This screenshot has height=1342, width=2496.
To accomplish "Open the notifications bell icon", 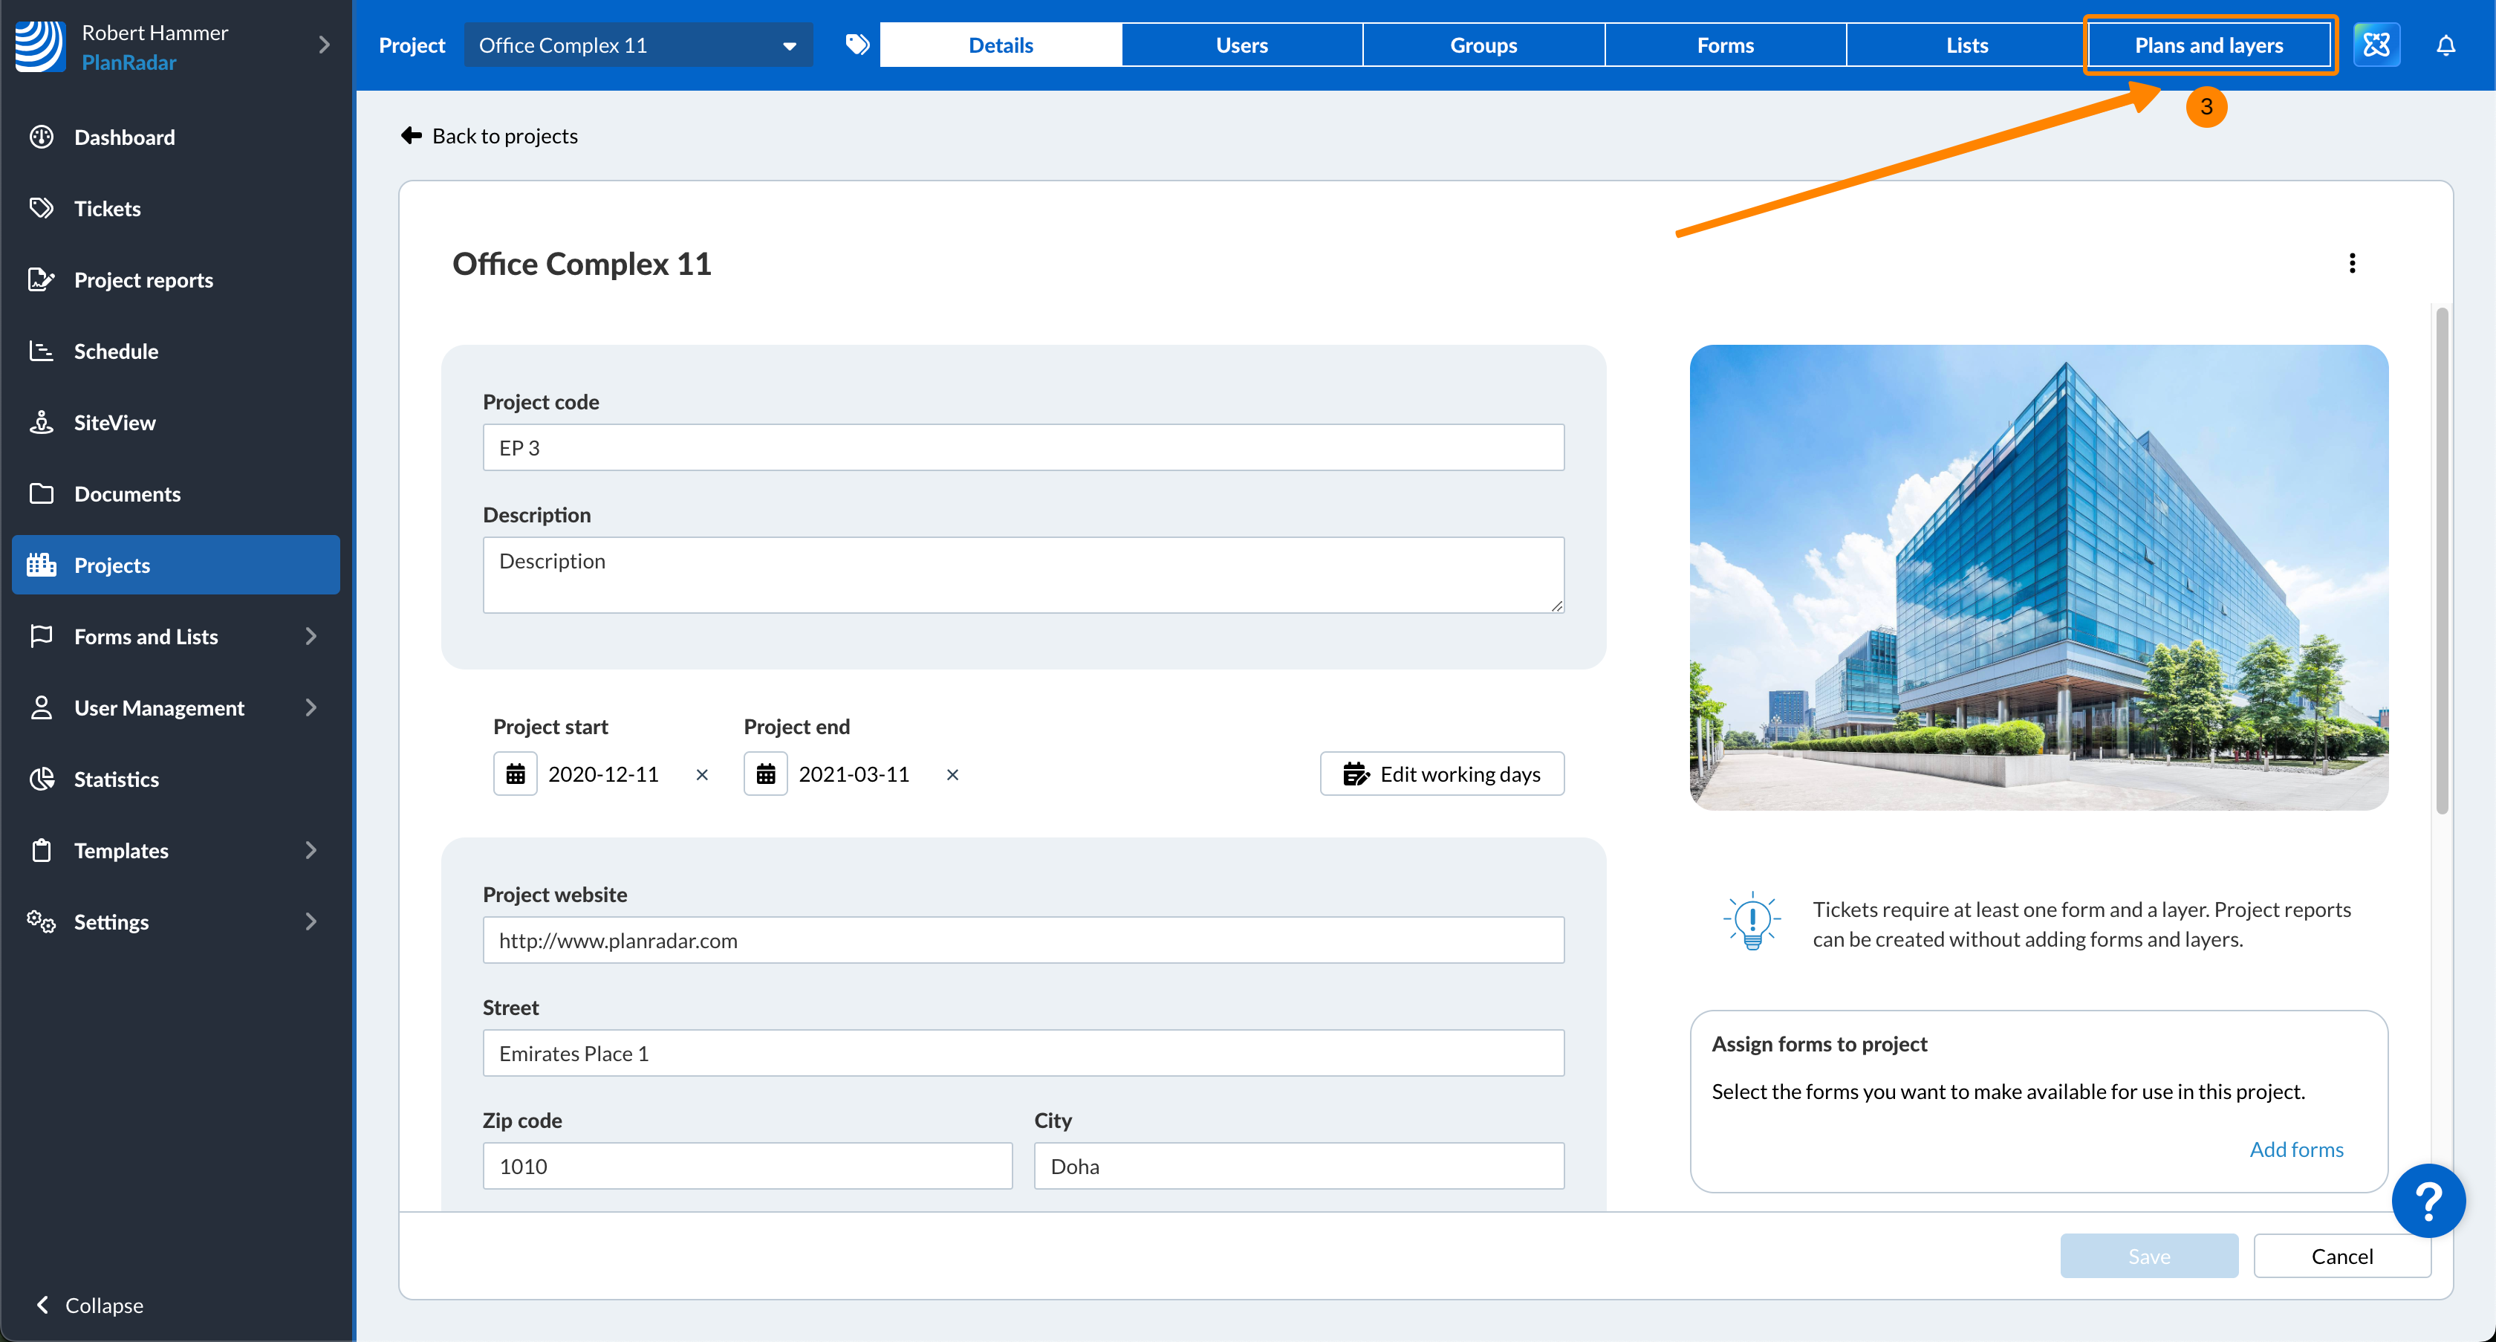I will [2445, 45].
